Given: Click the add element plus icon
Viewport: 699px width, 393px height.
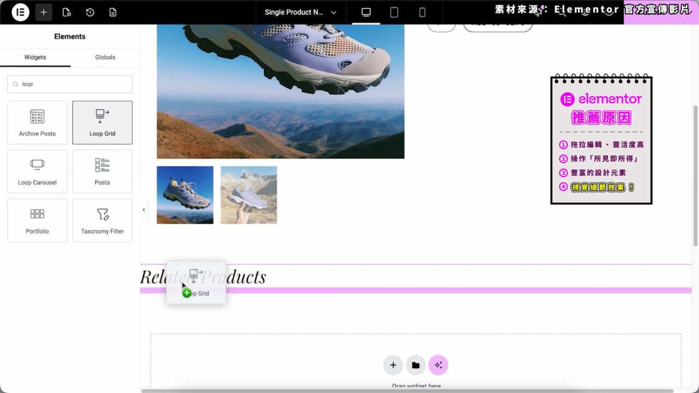Looking at the screenshot, I should (x=44, y=12).
